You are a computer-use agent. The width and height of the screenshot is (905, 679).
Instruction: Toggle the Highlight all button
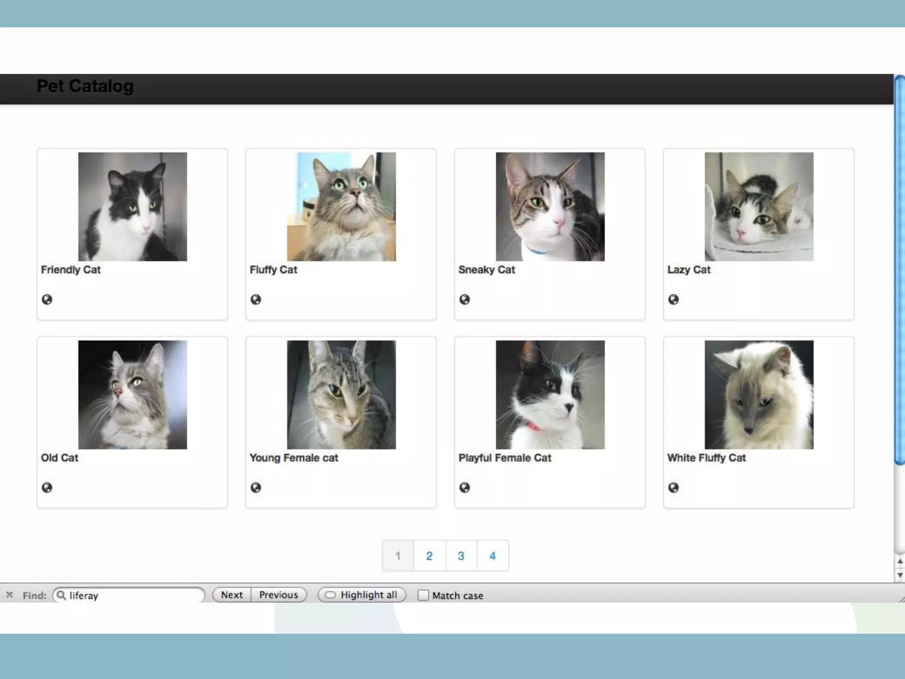click(x=362, y=595)
